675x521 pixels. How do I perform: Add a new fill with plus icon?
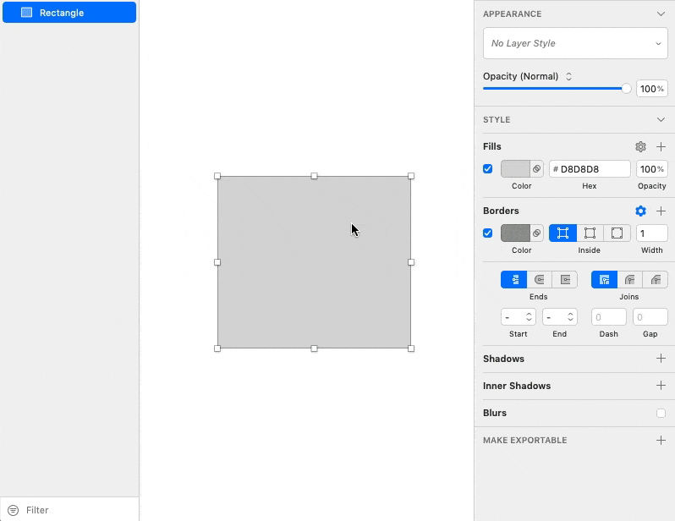661,147
